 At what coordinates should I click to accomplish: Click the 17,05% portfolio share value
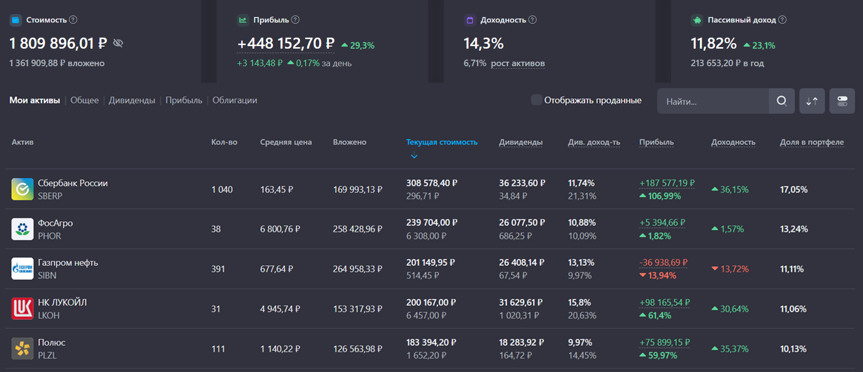[794, 190]
